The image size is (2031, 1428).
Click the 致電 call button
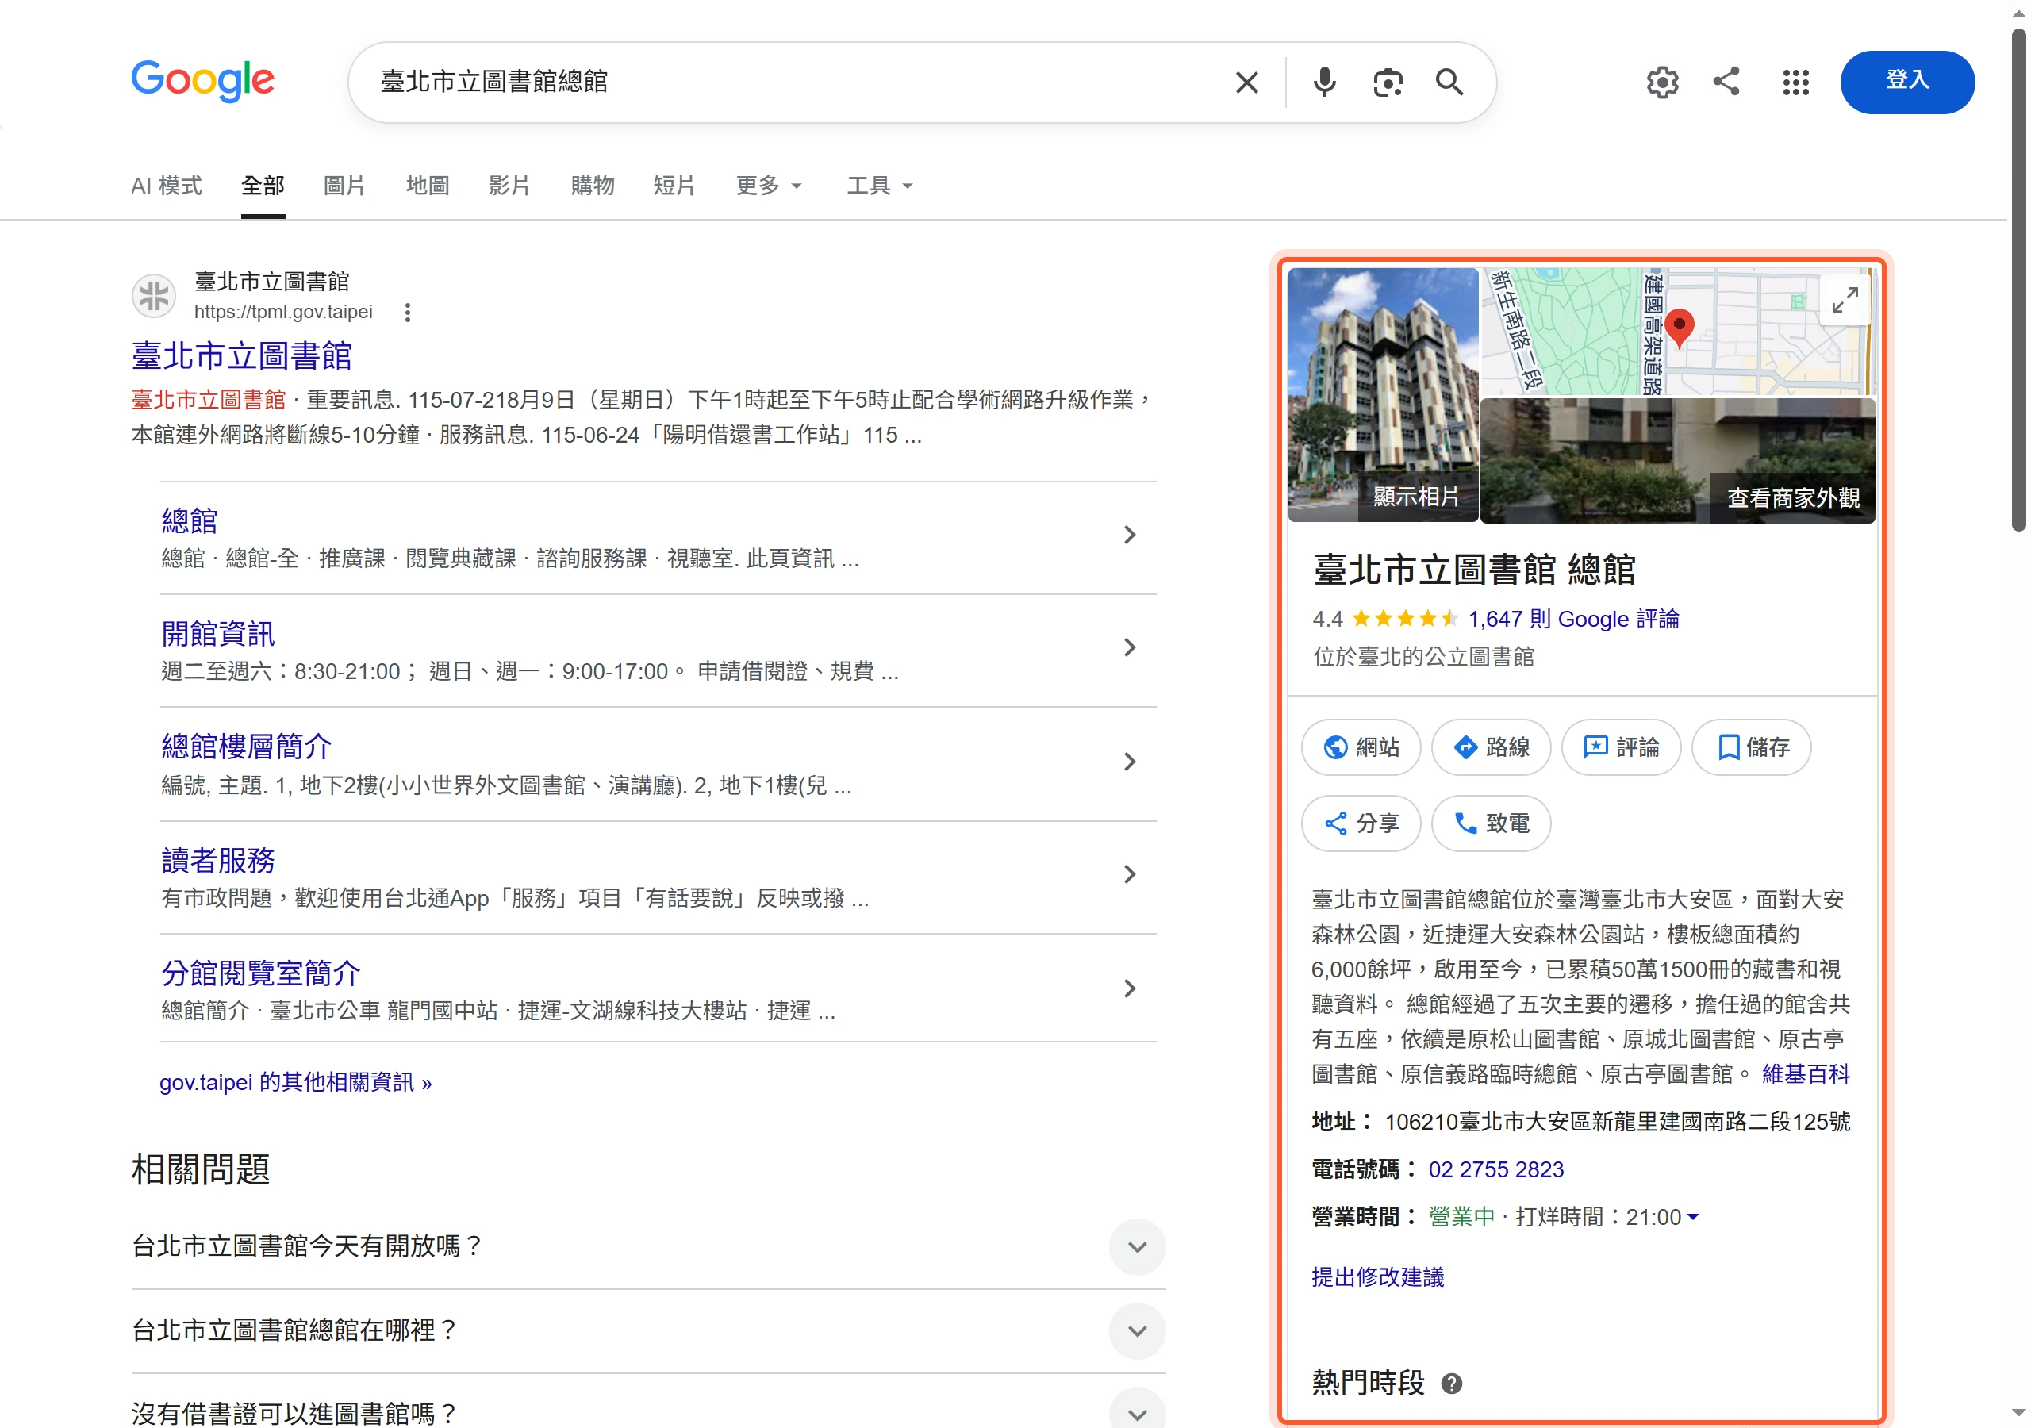1492,823
